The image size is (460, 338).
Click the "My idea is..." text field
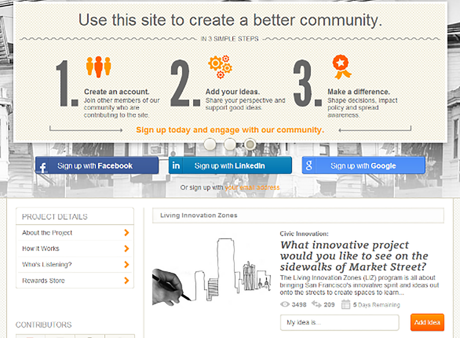339,322
